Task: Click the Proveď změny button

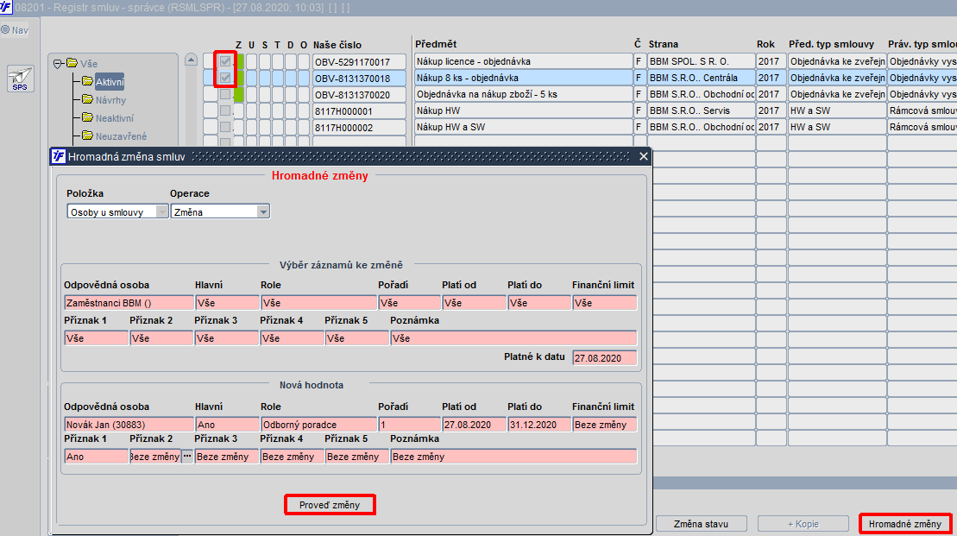Action: [330, 505]
